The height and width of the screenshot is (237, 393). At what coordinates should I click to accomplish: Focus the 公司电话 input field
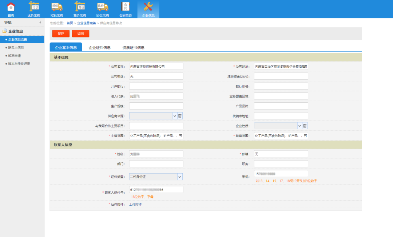[x=156, y=76]
